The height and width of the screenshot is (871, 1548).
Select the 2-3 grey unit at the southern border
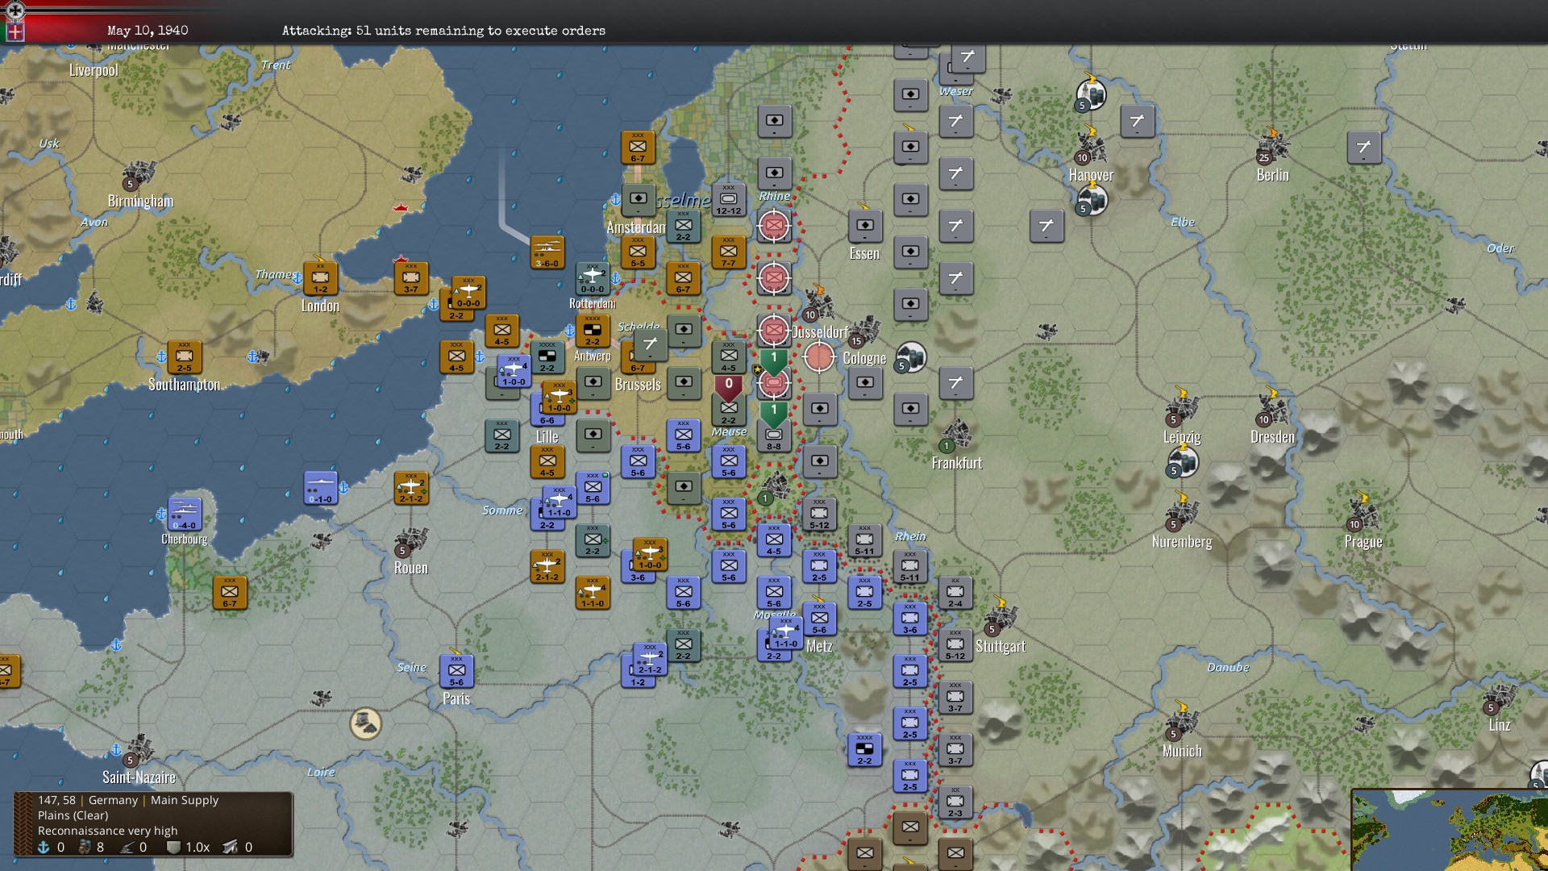[x=955, y=802]
